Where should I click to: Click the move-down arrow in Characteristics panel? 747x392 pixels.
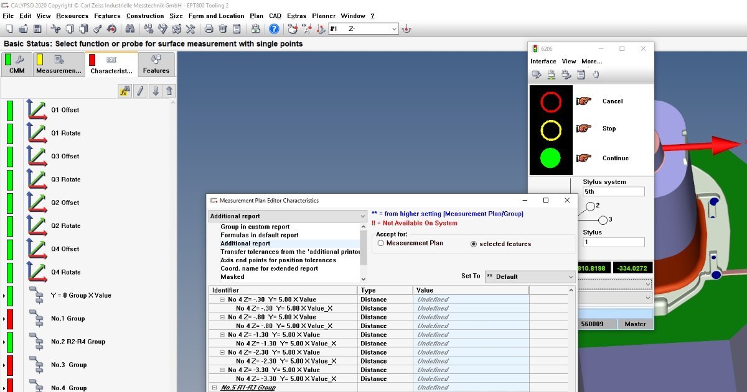pos(156,91)
